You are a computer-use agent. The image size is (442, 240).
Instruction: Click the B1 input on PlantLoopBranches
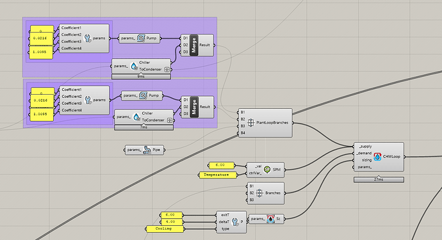(243, 113)
